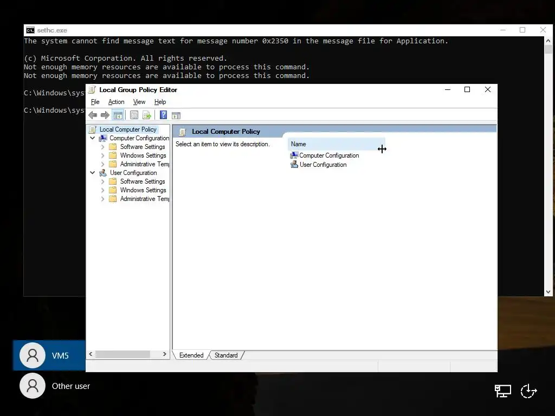Click the Administrative Templates folder under Computer Configuration
The image size is (555, 416).
[x=144, y=164]
